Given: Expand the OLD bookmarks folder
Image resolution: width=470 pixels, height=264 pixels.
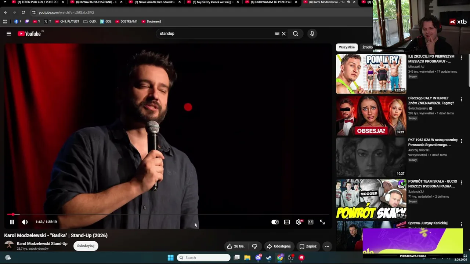Looking at the screenshot, I should coord(90,22).
